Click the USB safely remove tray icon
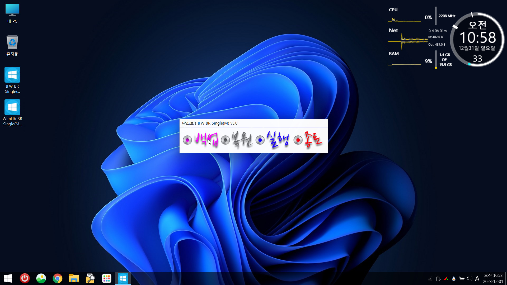Screen dimensions: 507x285 438,278
